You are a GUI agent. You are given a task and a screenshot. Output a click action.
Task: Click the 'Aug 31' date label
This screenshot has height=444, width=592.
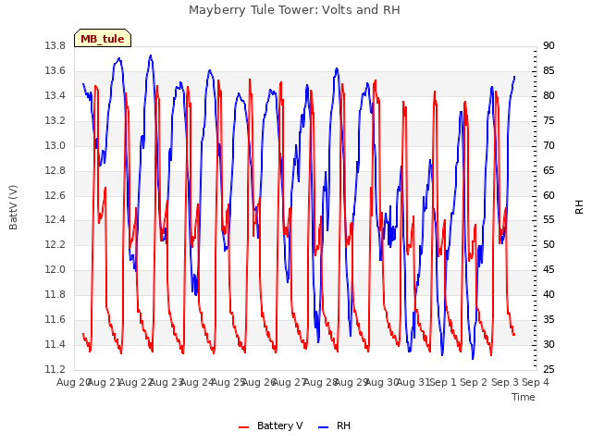click(x=413, y=383)
